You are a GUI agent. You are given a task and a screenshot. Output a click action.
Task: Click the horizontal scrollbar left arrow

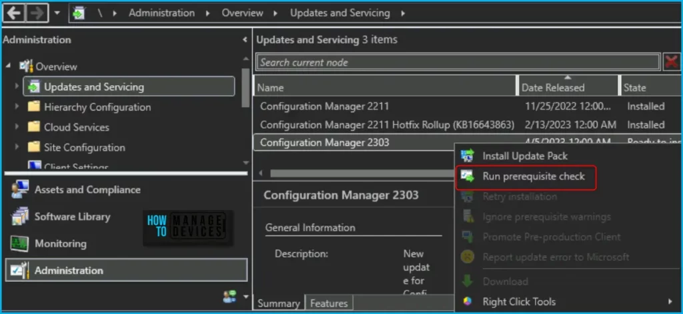261,173
